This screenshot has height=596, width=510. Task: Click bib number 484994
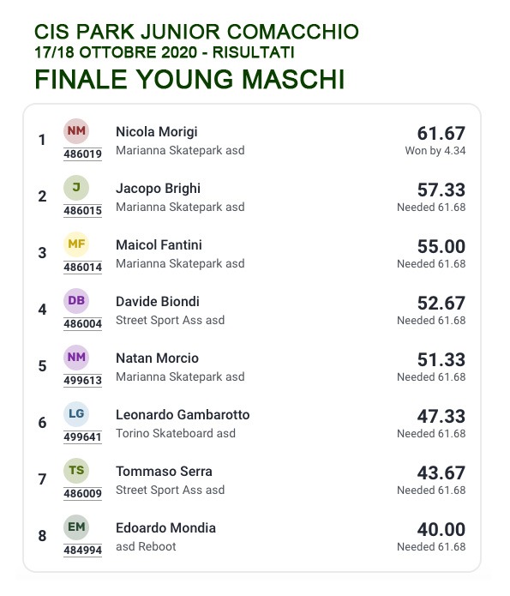point(82,551)
